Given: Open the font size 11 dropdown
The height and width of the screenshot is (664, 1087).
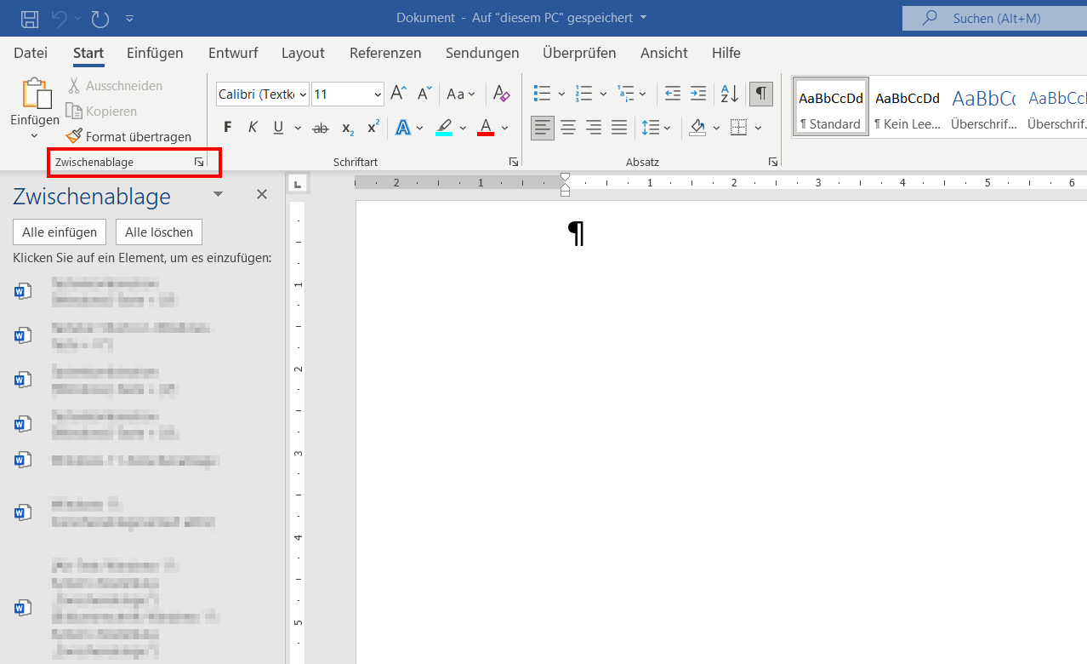Looking at the screenshot, I should pos(378,94).
